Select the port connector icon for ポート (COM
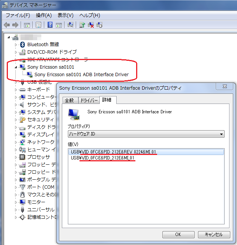This screenshot has width=237, height=245. [x=22, y=187]
